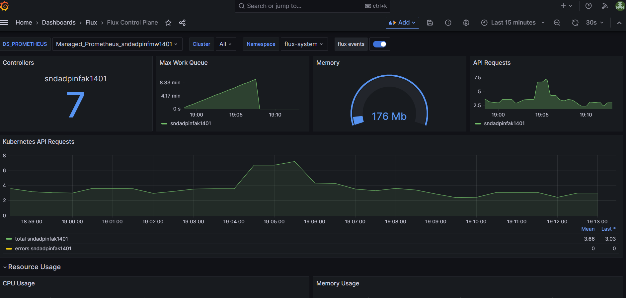Collapse the Resource Usage row

32,267
